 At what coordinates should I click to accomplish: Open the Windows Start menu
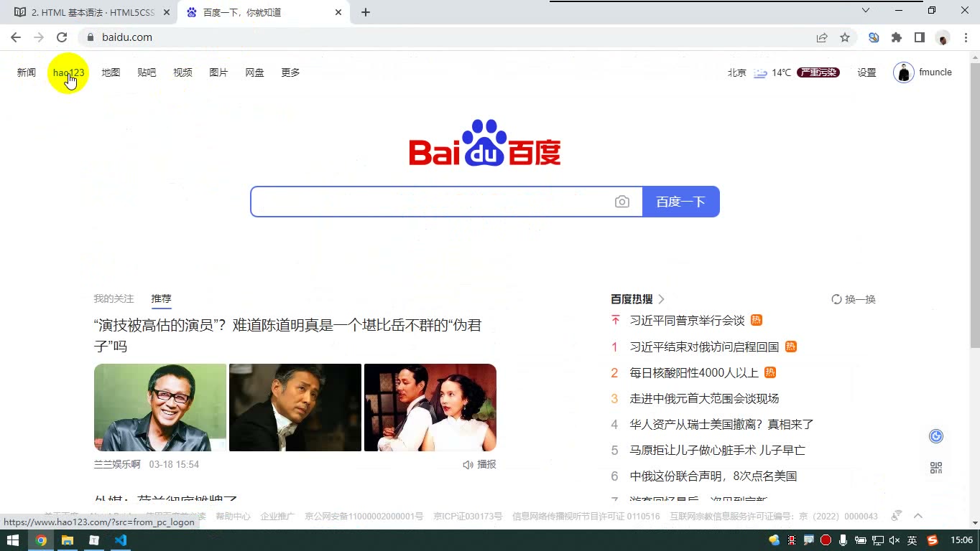(x=13, y=540)
